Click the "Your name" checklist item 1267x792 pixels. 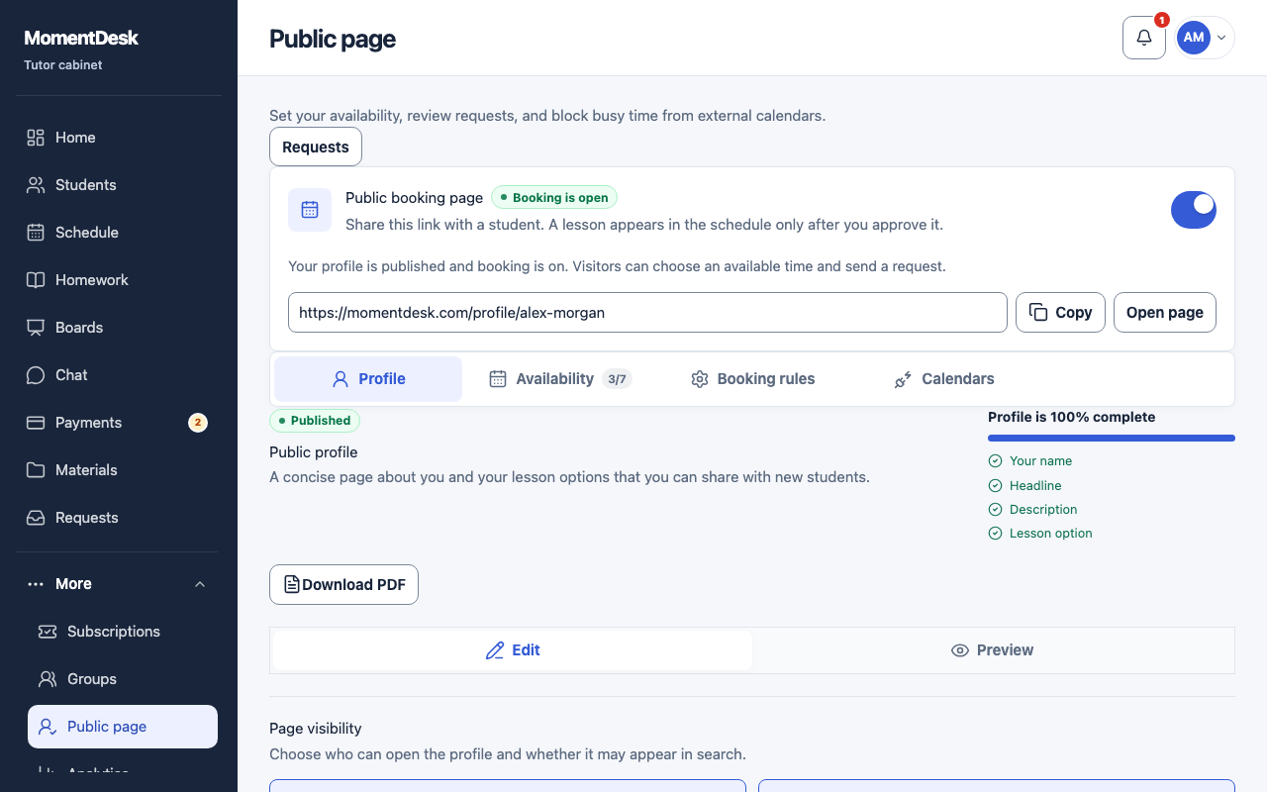point(1029,461)
